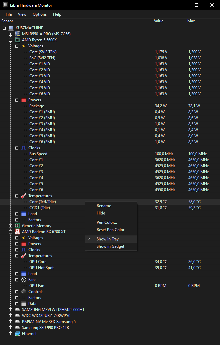Enable Show in Gadget for this sensor
The image size is (220, 345).
pyautogui.click(x=110, y=246)
